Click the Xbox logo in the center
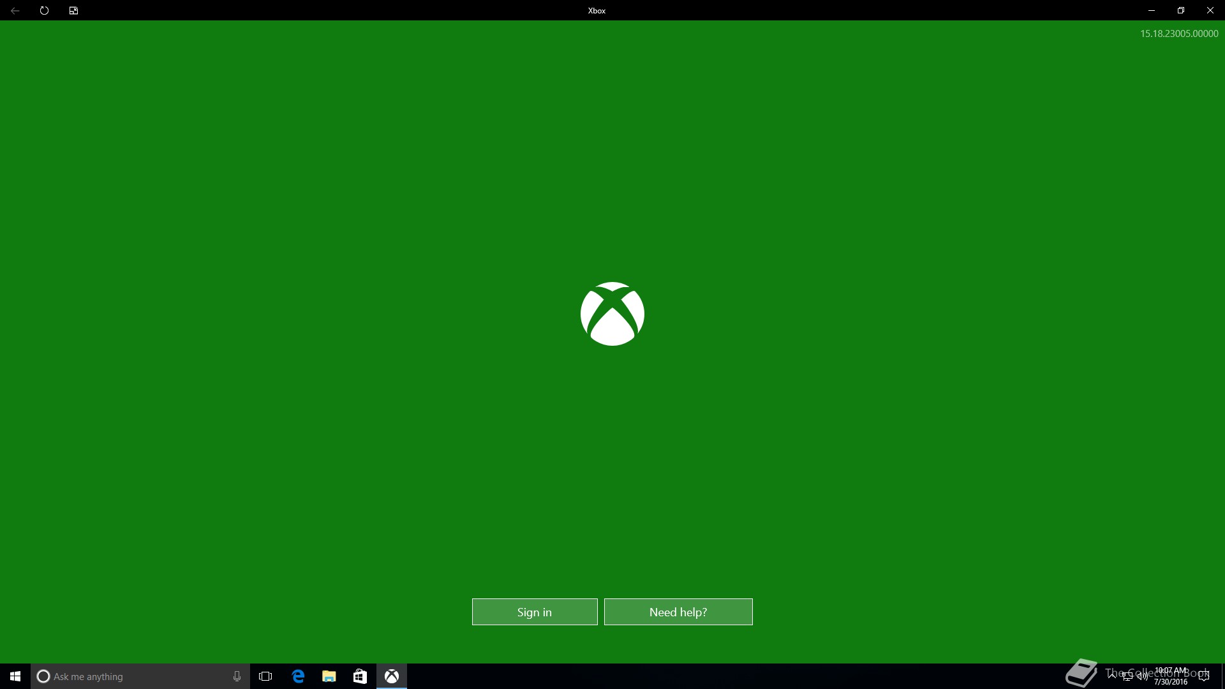This screenshot has height=689, width=1225. click(x=612, y=314)
